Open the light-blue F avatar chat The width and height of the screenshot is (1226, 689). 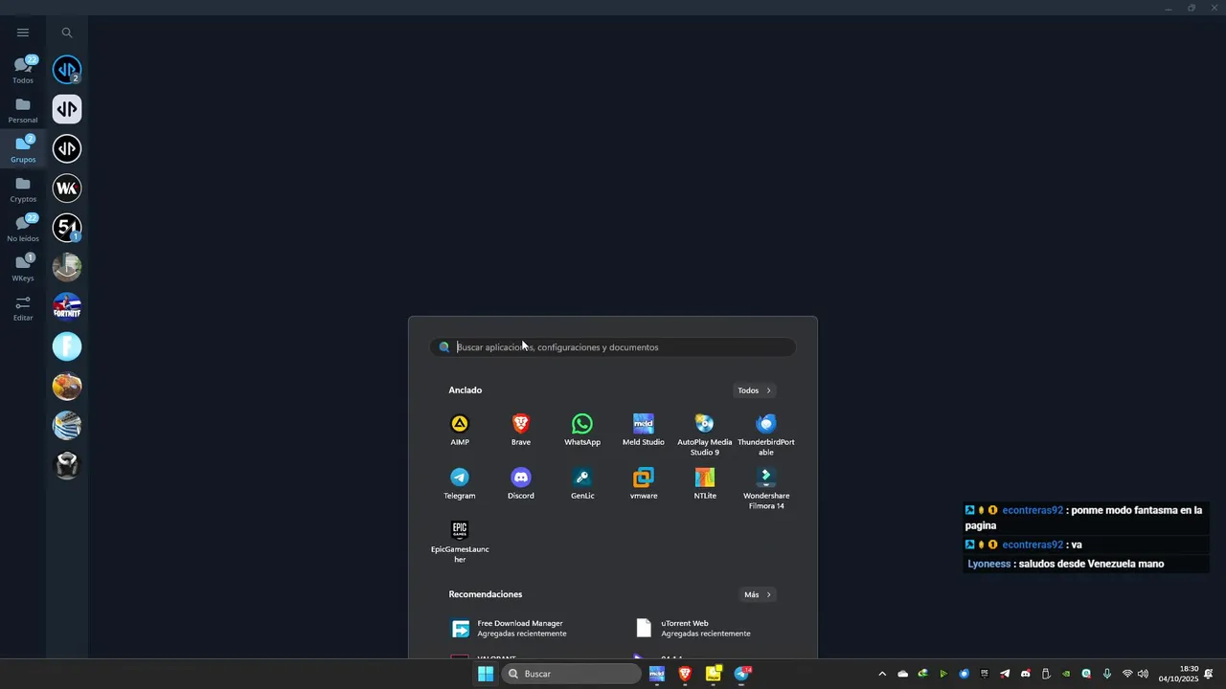click(67, 346)
